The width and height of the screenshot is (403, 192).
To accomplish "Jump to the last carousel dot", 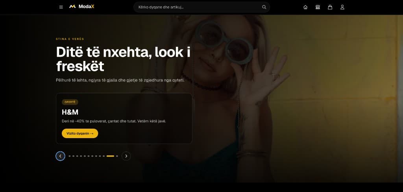I will [117, 156].
